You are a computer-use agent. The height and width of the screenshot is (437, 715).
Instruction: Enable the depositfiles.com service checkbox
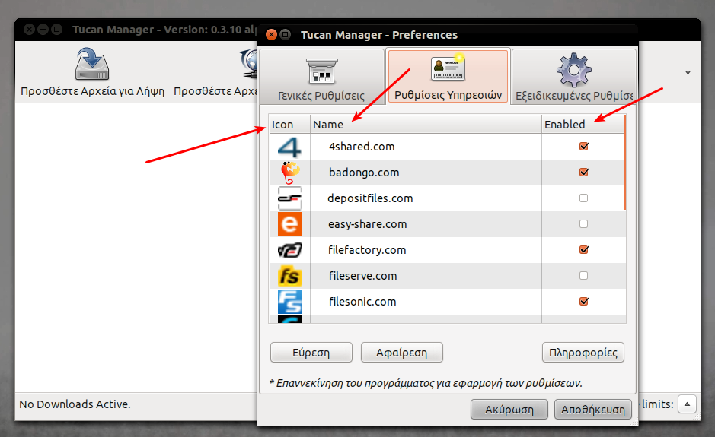pos(584,198)
